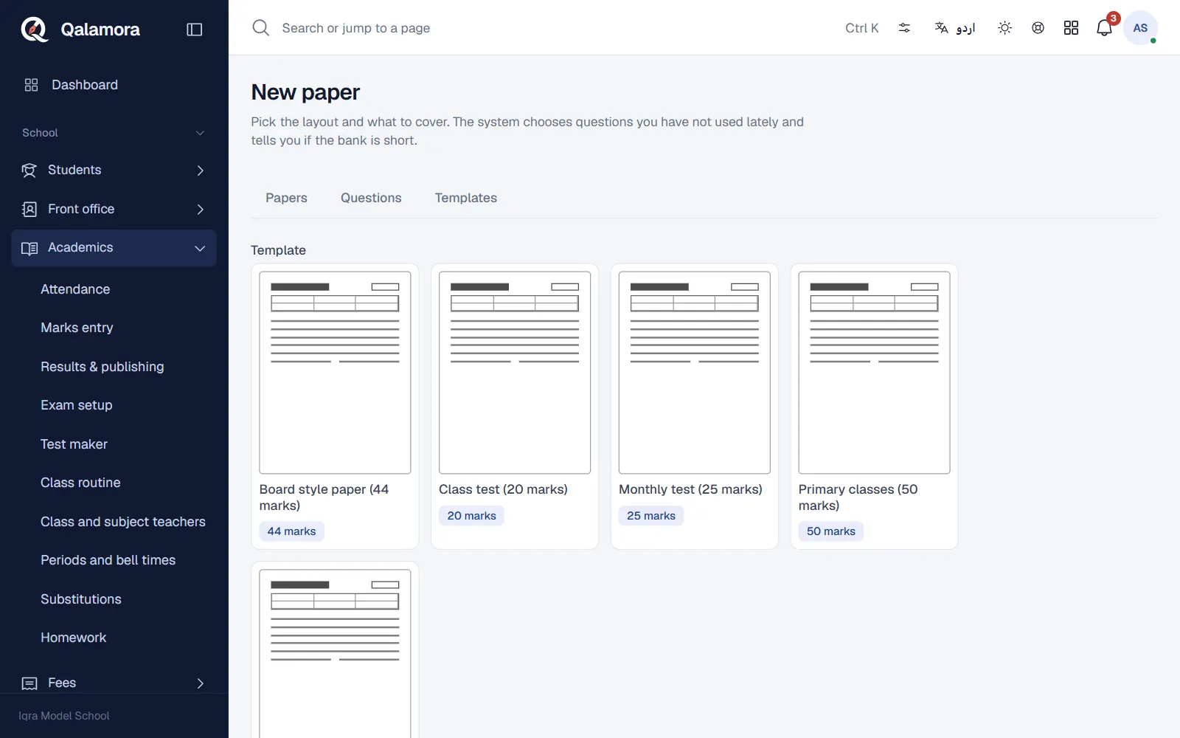Click the Monthly test (25 marks) title
Viewport: 1180px width, 738px height.
click(691, 489)
